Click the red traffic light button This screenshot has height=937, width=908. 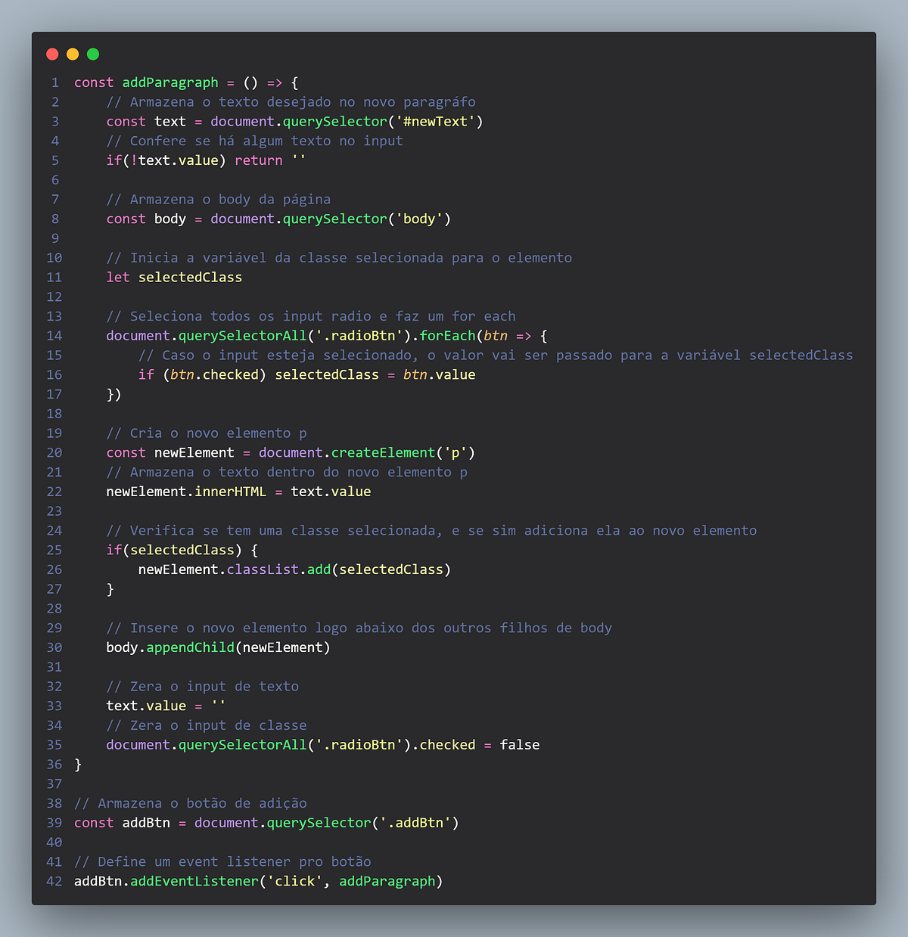[52, 54]
